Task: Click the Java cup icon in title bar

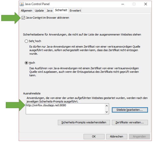Action: point(23,4)
